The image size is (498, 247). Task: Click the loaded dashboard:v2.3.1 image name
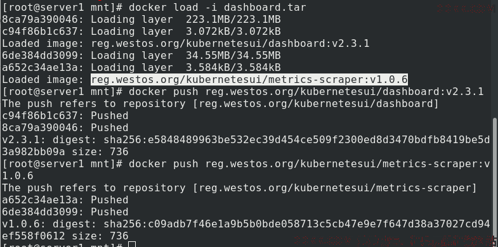coord(230,44)
